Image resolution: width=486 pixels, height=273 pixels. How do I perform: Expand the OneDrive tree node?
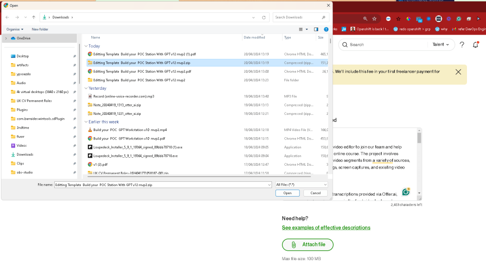[6, 38]
